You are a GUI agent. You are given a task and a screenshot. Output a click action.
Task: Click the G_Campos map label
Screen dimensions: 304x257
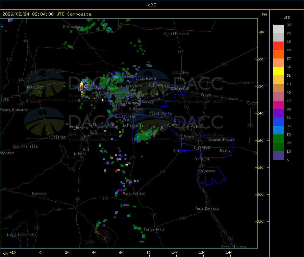230,99
